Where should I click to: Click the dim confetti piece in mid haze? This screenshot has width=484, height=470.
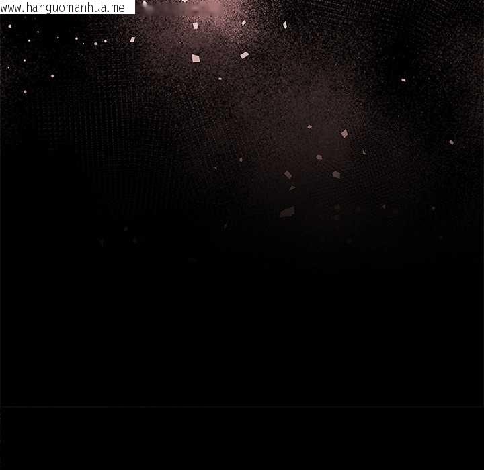click(x=319, y=157)
